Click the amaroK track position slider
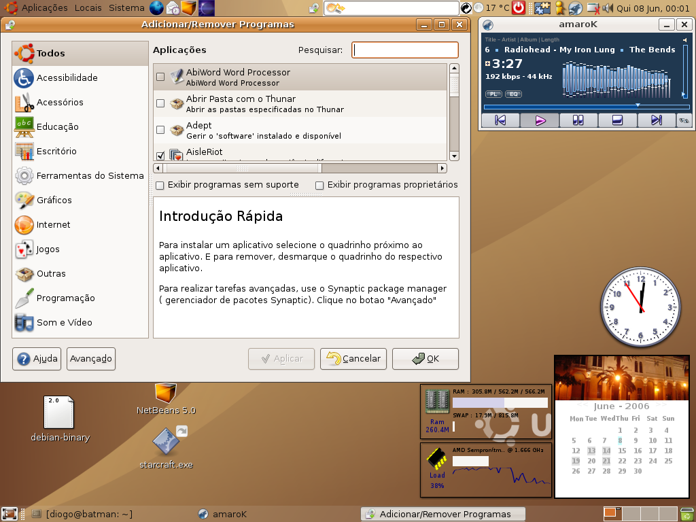696x522 pixels. click(587, 107)
